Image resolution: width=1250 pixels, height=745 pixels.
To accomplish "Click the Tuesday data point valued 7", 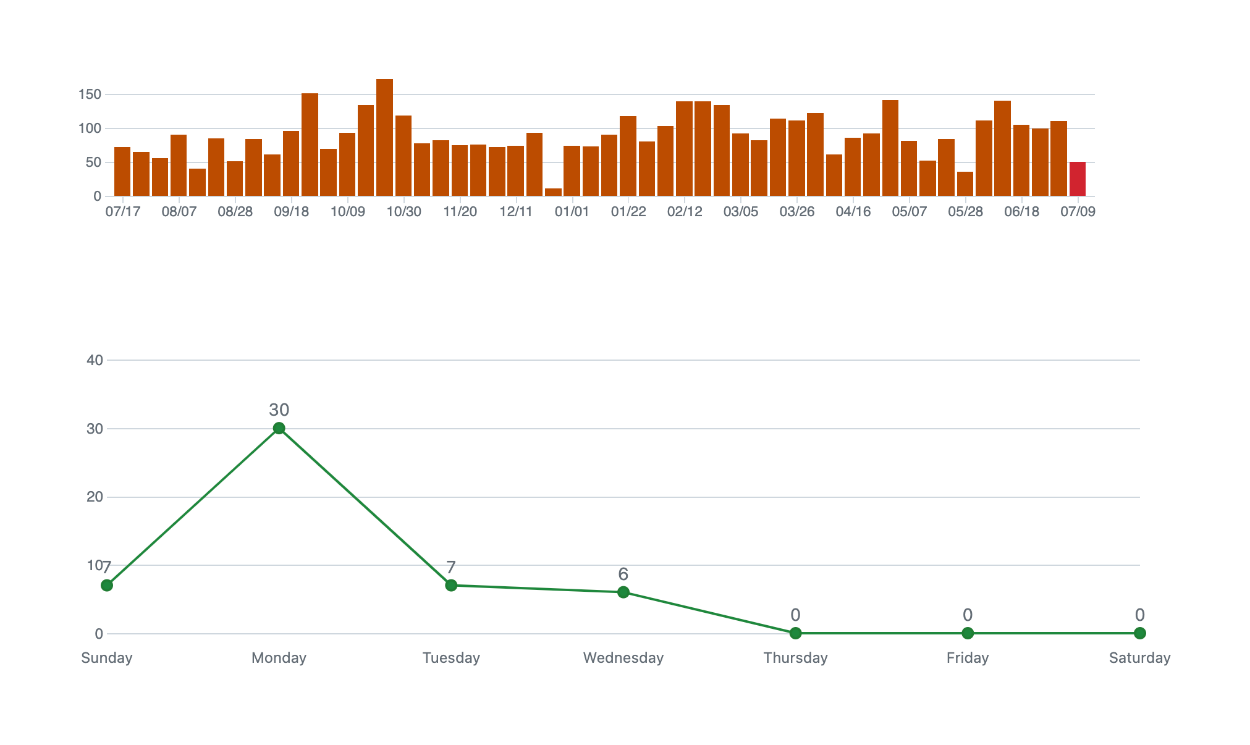I will [x=451, y=585].
